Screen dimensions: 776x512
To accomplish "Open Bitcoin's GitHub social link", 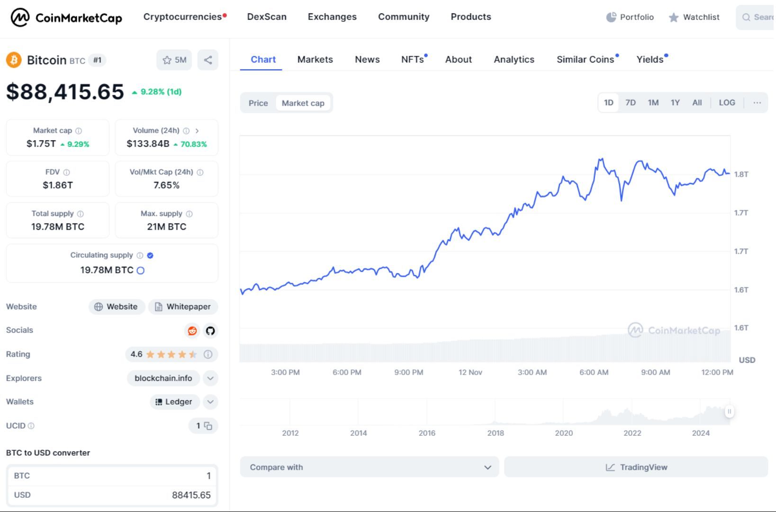I will pyautogui.click(x=210, y=331).
